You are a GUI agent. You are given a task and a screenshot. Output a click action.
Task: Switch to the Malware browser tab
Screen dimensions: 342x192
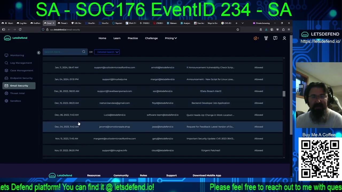pyautogui.click(x=172, y=23)
